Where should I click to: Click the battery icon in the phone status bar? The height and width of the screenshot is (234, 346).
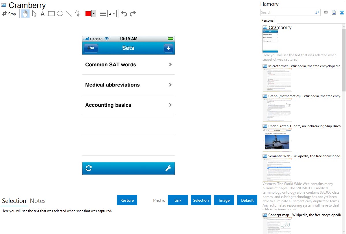(x=171, y=39)
